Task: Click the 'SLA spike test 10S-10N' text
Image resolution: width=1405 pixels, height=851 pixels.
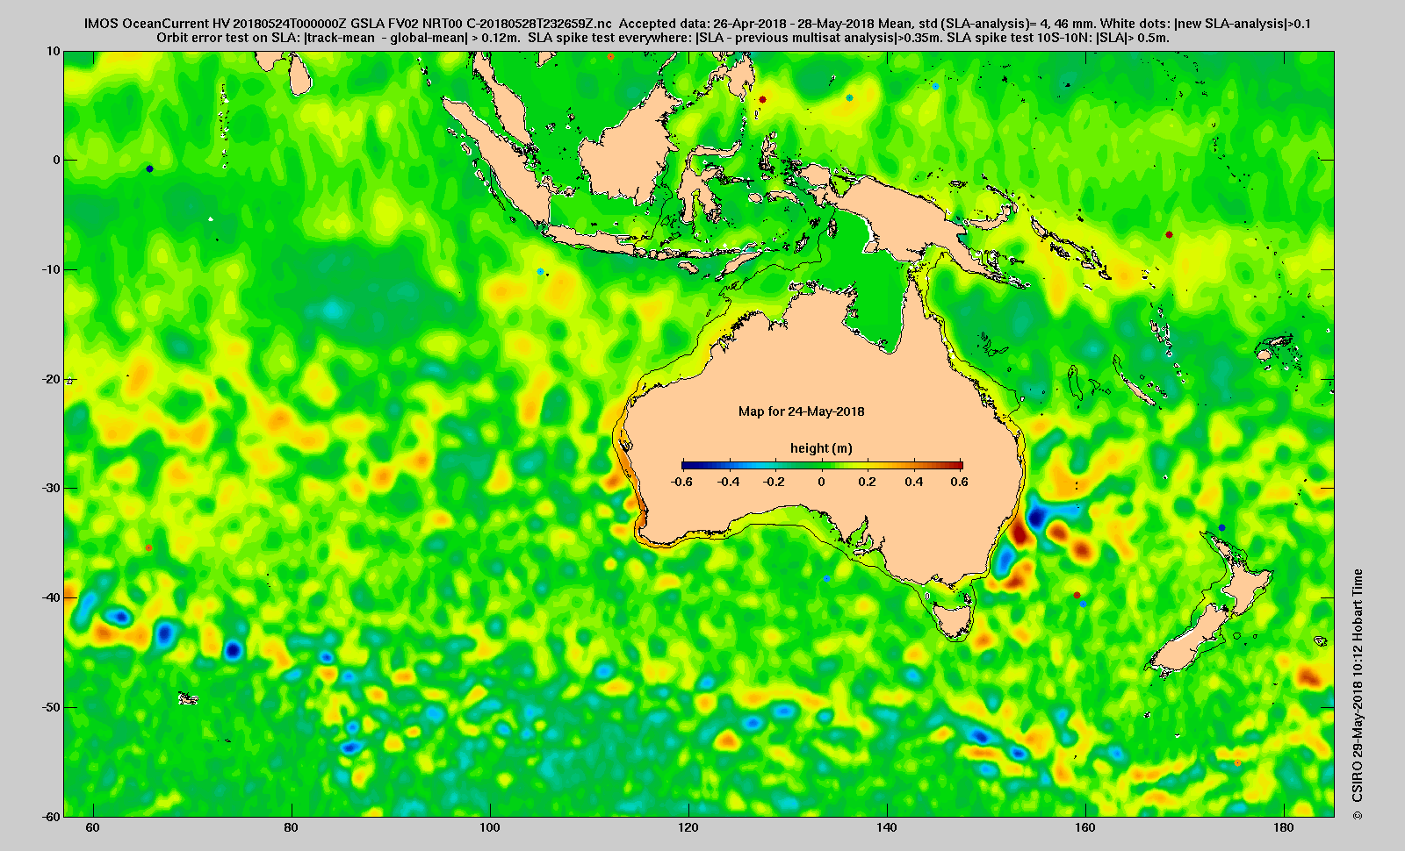Action: (1020, 38)
